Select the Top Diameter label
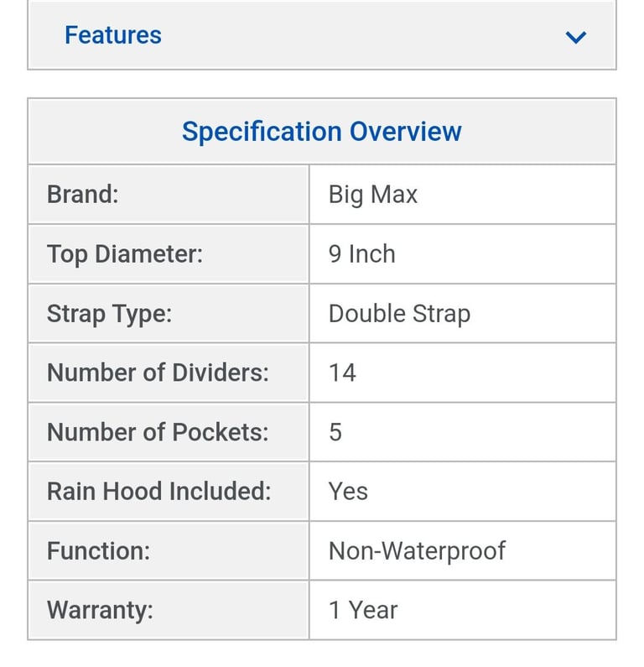Screen dimensions: 644x667 125,254
